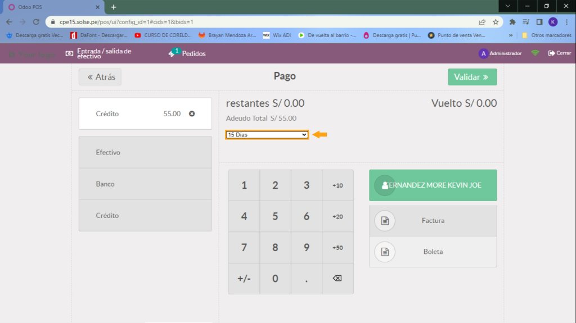Open the 15 Días payment term dropdown
Screen dimensions: 576x323
click(267, 135)
